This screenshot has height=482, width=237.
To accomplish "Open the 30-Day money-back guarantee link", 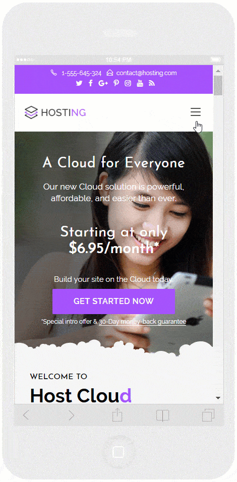I will (x=142, y=322).
